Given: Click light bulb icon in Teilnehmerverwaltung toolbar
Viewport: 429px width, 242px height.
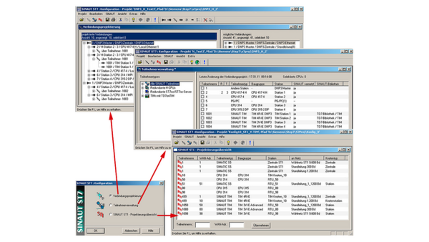Looking at the screenshot, I should 191,62.
